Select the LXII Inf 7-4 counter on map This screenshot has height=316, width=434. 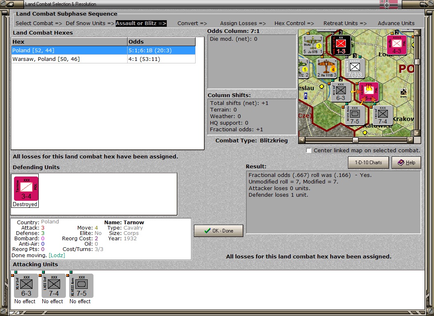(383, 115)
